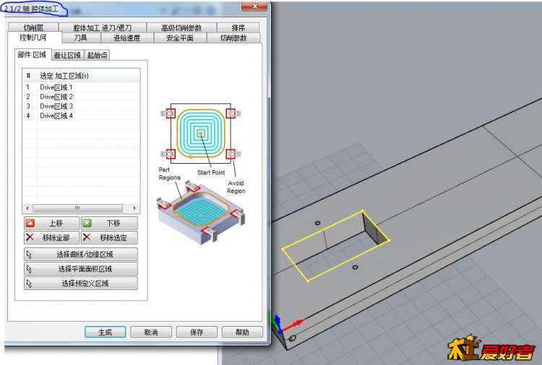Click the cursor icon on 选择预定义区域
542x365 pixels.
coord(29,283)
